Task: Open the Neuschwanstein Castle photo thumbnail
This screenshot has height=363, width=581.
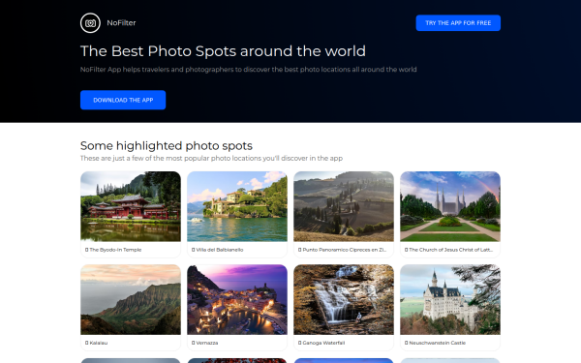Action: point(450,299)
